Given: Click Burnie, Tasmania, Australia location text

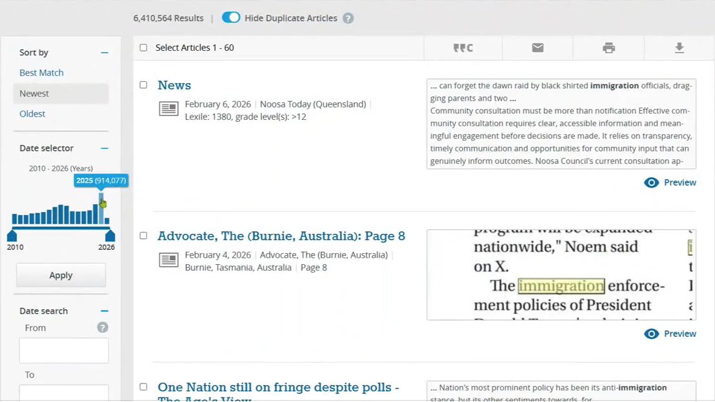Looking at the screenshot, I should [x=238, y=268].
